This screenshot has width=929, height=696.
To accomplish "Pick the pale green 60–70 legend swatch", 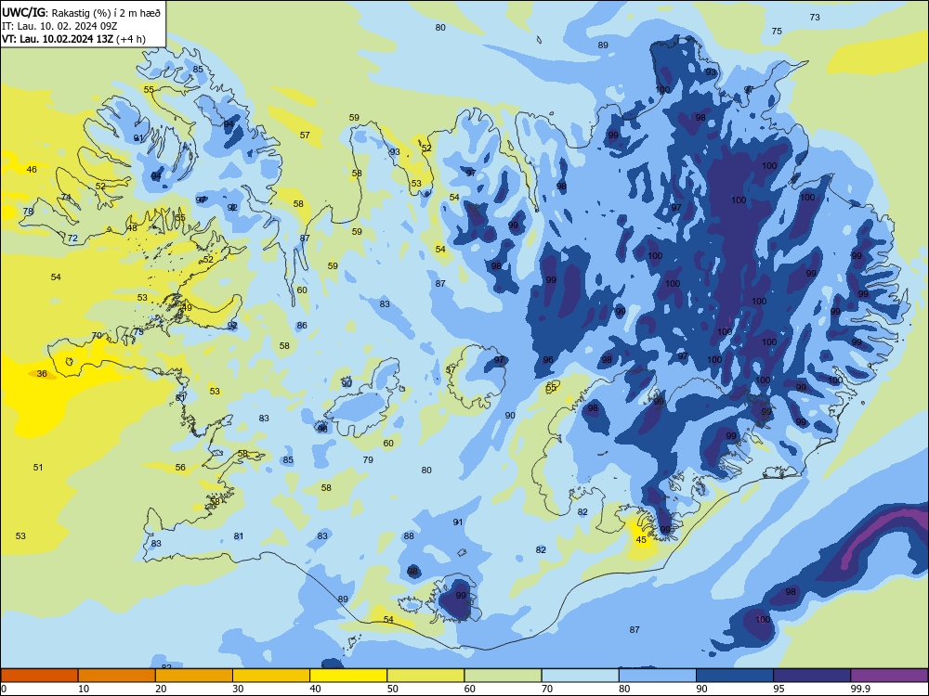I will click(x=503, y=676).
